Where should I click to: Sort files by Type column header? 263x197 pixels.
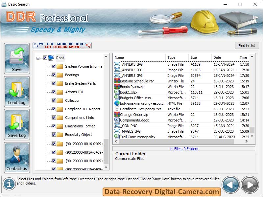177,57
